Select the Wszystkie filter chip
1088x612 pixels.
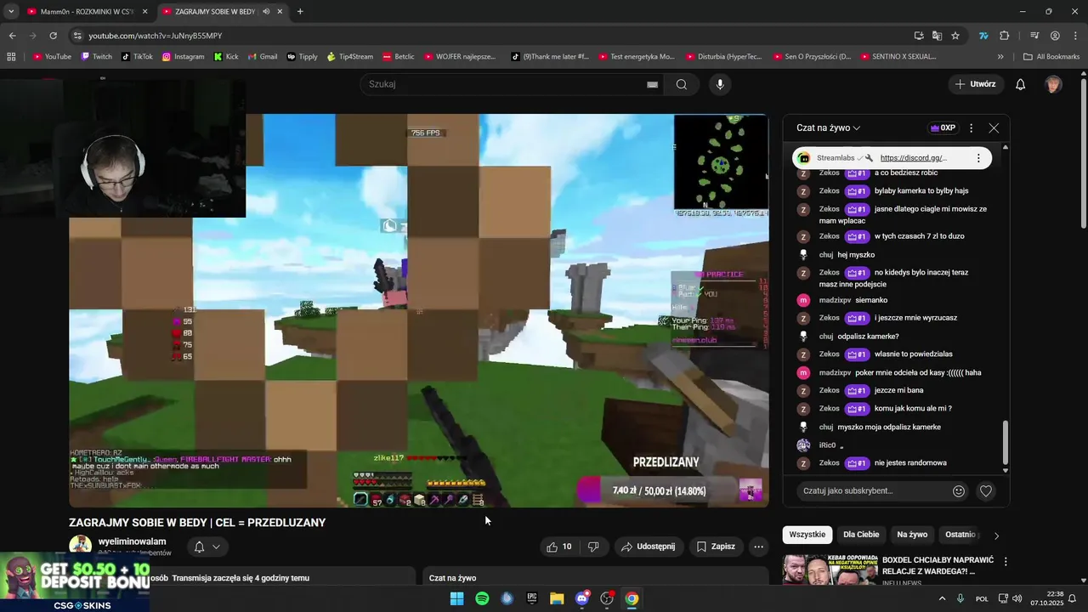pyautogui.click(x=807, y=535)
